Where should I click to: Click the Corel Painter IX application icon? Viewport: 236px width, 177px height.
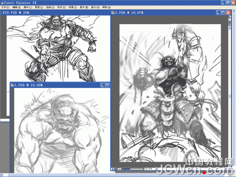click(2, 2)
